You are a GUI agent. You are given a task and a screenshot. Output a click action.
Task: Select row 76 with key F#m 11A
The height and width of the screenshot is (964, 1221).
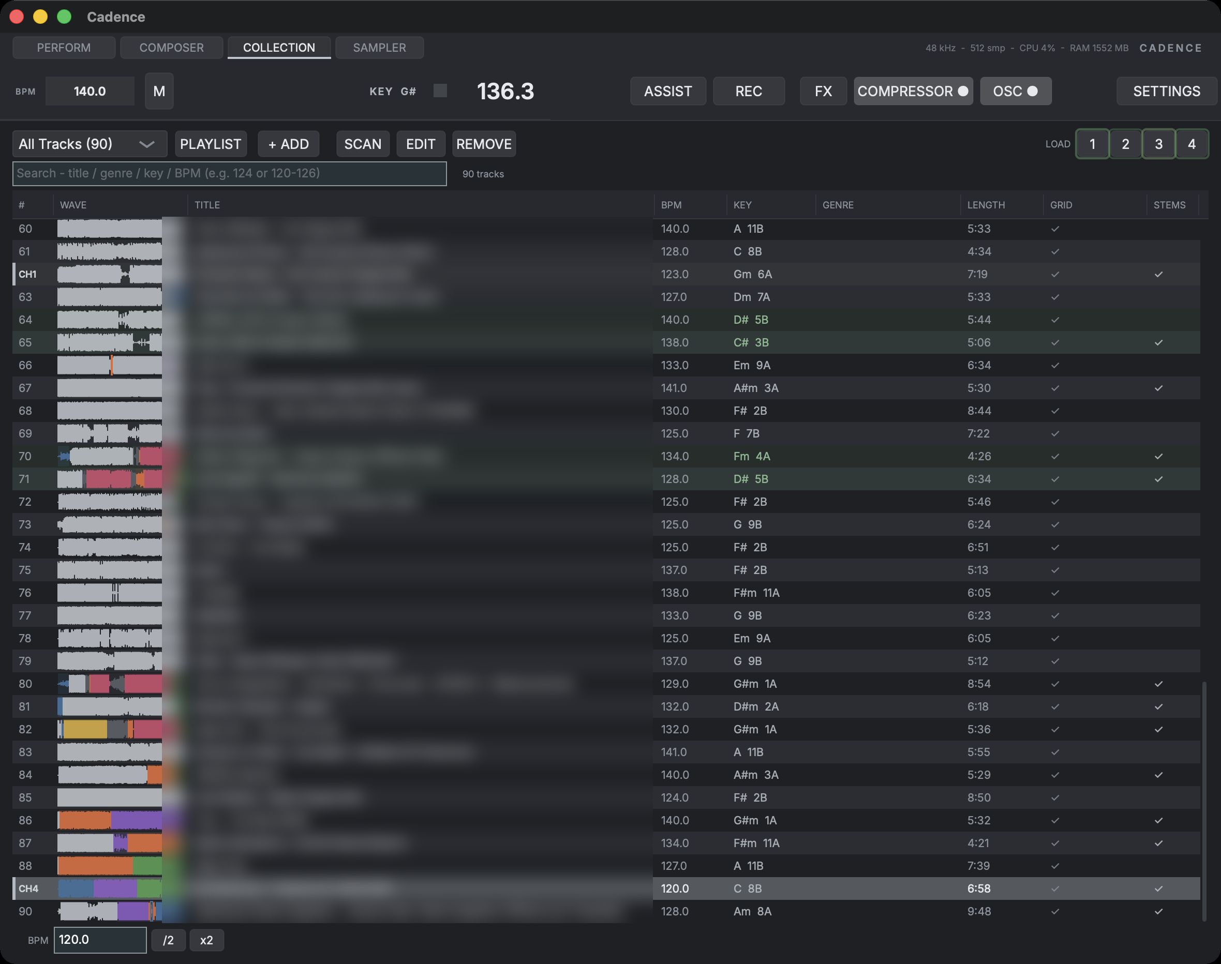[606, 593]
